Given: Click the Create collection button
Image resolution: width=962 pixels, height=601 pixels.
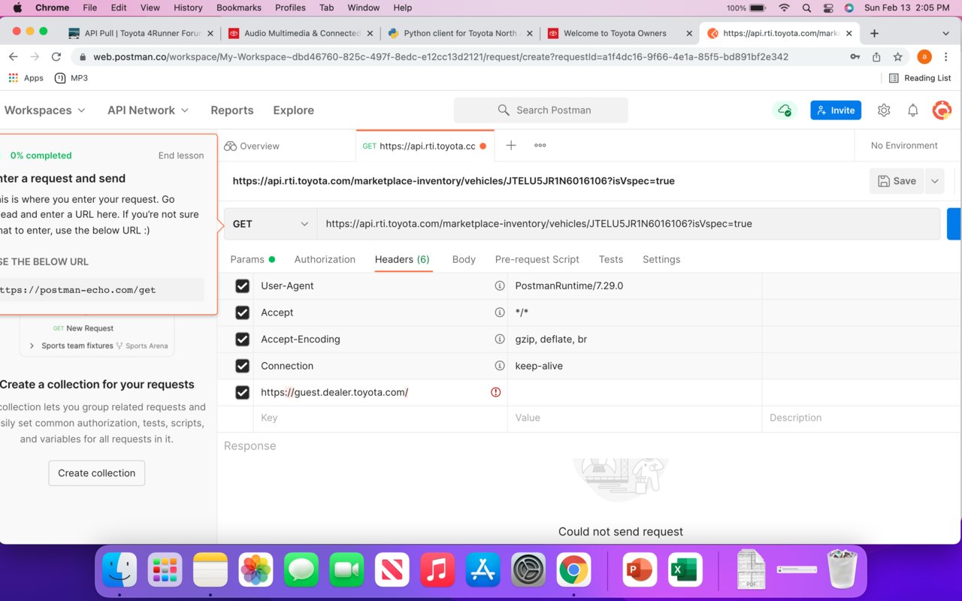Looking at the screenshot, I should pyautogui.click(x=97, y=473).
